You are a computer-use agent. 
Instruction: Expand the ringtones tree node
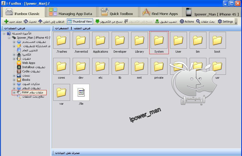click(14, 76)
